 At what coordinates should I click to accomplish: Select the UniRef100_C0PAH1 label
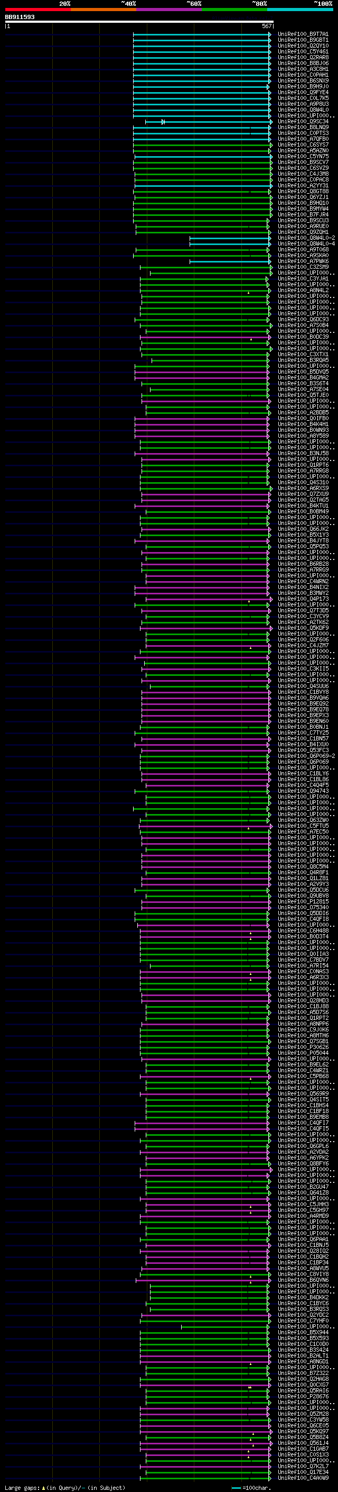coord(303,75)
